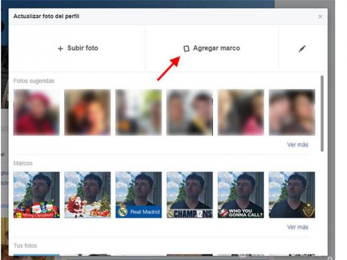Viewport: 347px width, 260px height.
Task: Click the frame icon beside Agregar marco
Action: pos(186,49)
